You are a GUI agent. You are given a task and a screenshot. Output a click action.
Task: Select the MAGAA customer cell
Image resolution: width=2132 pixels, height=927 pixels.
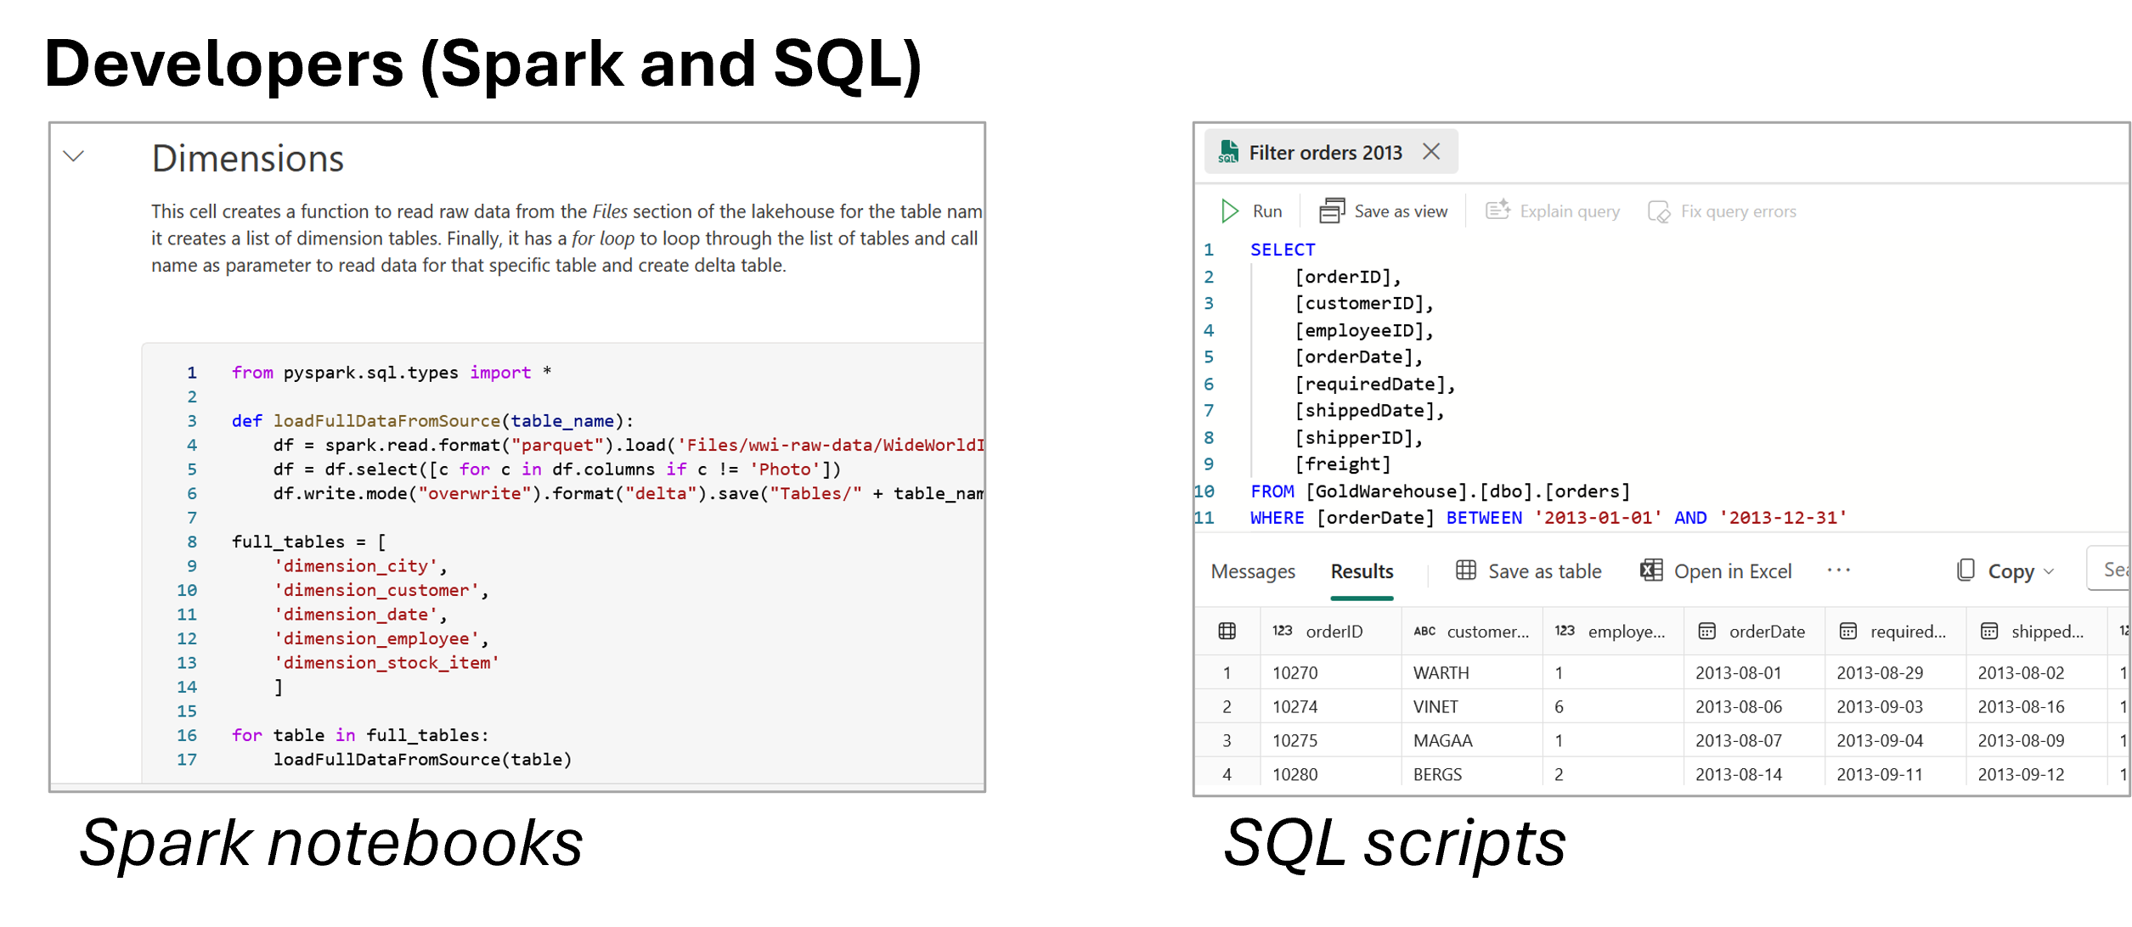[x=1472, y=740]
